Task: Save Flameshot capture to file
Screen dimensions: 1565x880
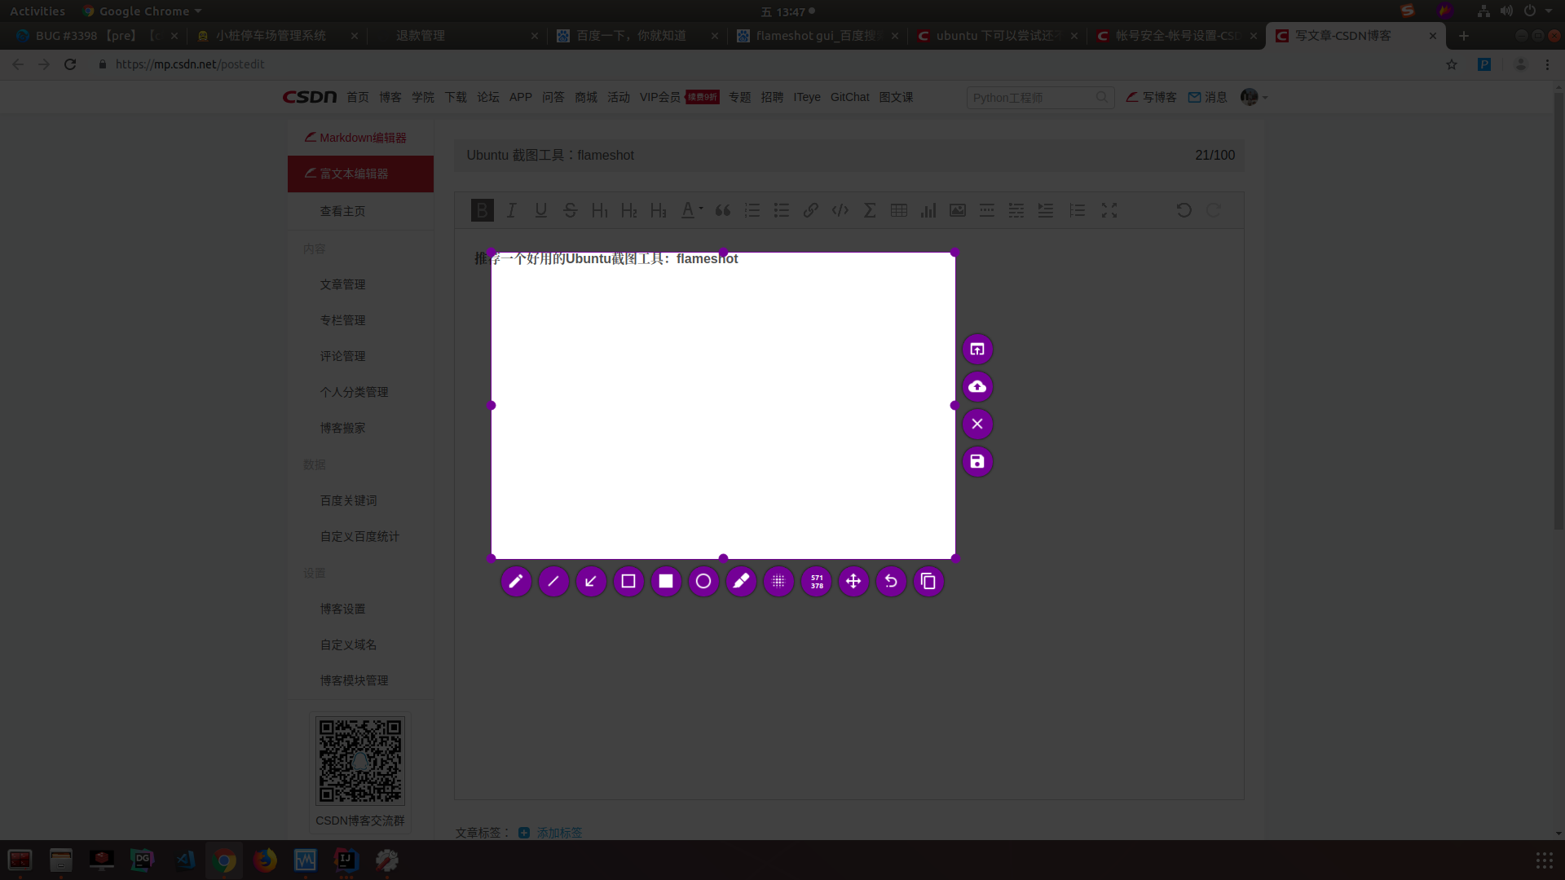Action: point(977,461)
